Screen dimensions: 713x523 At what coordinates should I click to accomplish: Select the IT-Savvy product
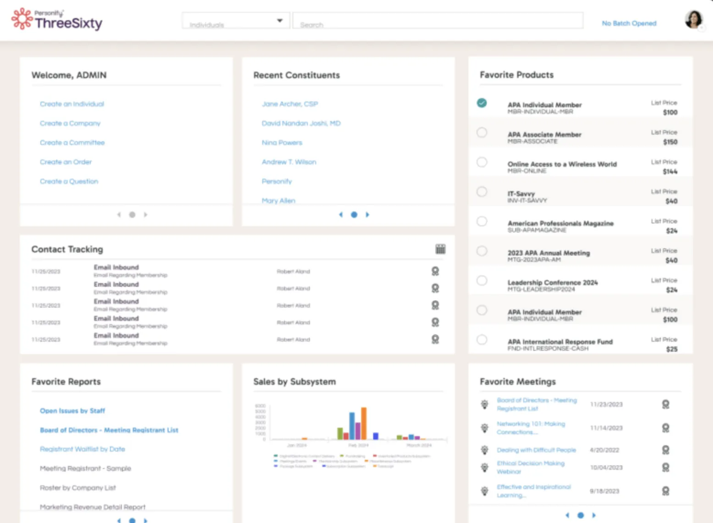click(482, 191)
